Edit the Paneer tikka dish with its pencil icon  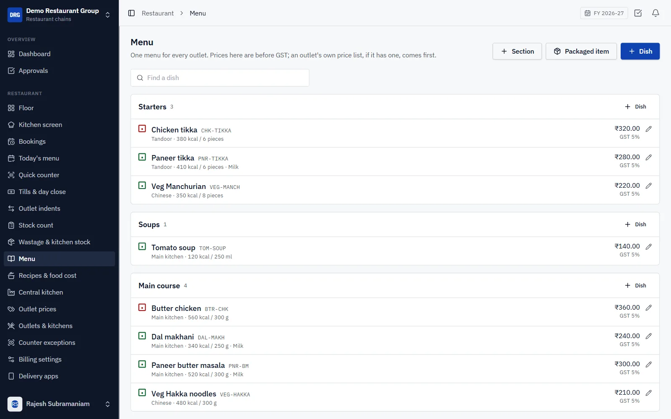coord(649,157)
